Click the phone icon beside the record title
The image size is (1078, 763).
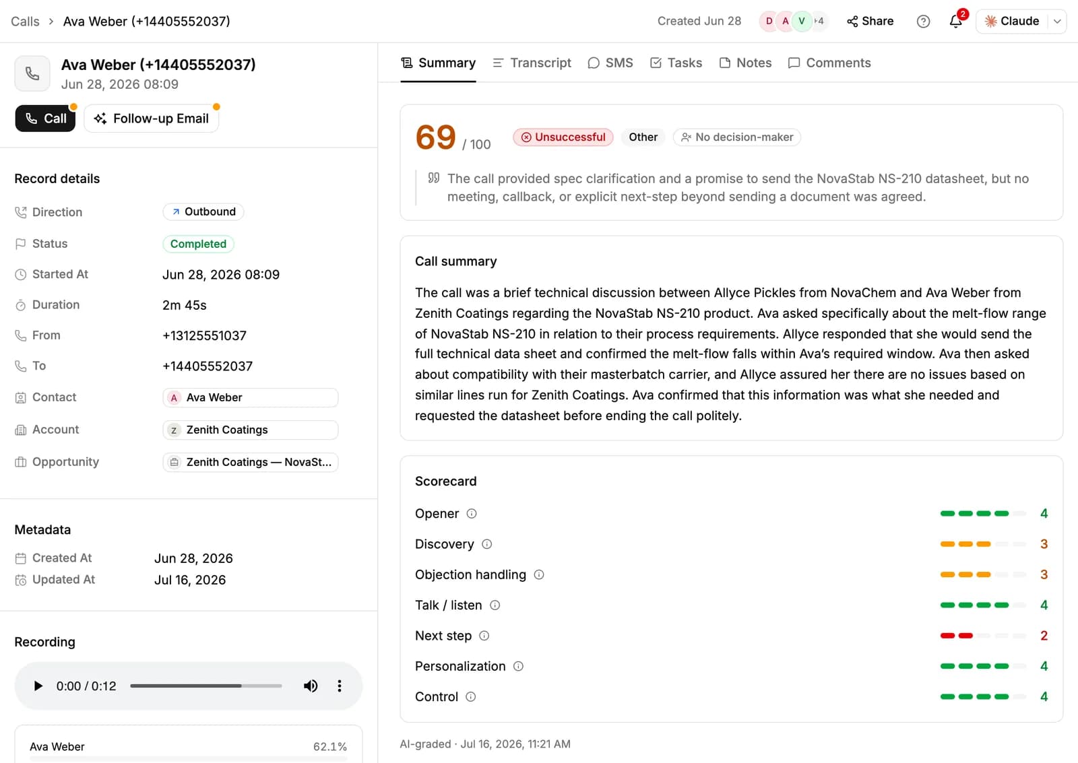(32, 73)
